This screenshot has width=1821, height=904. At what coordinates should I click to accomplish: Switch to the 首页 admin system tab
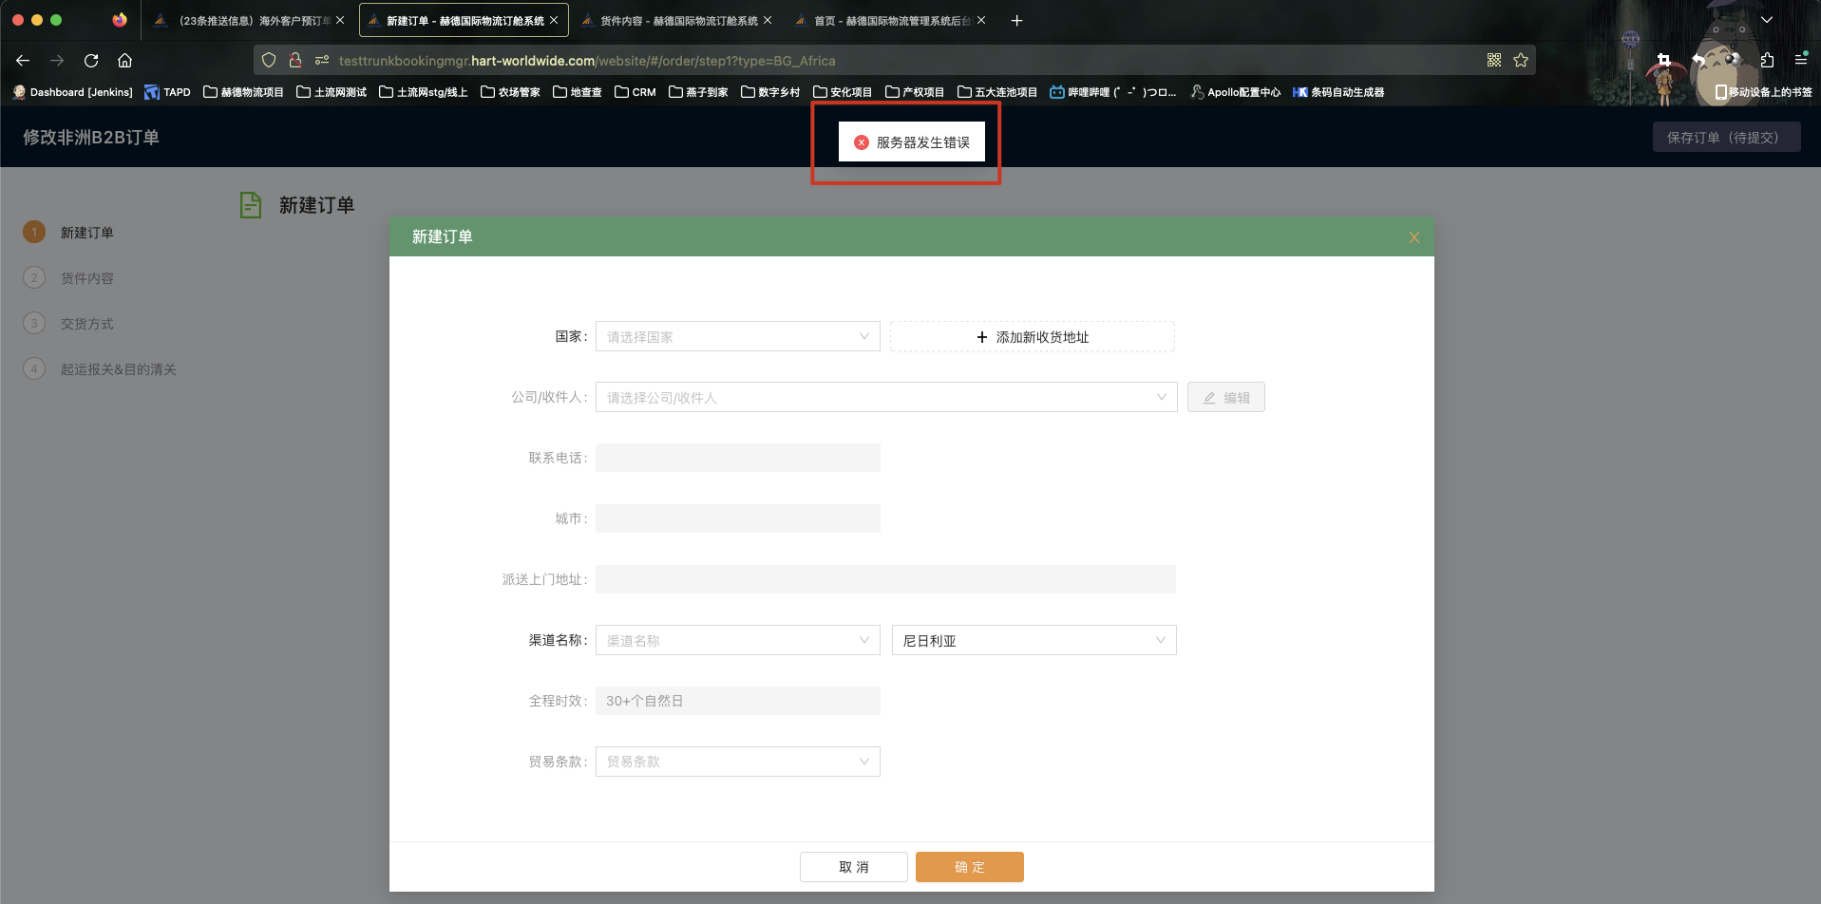pos(890,20)
